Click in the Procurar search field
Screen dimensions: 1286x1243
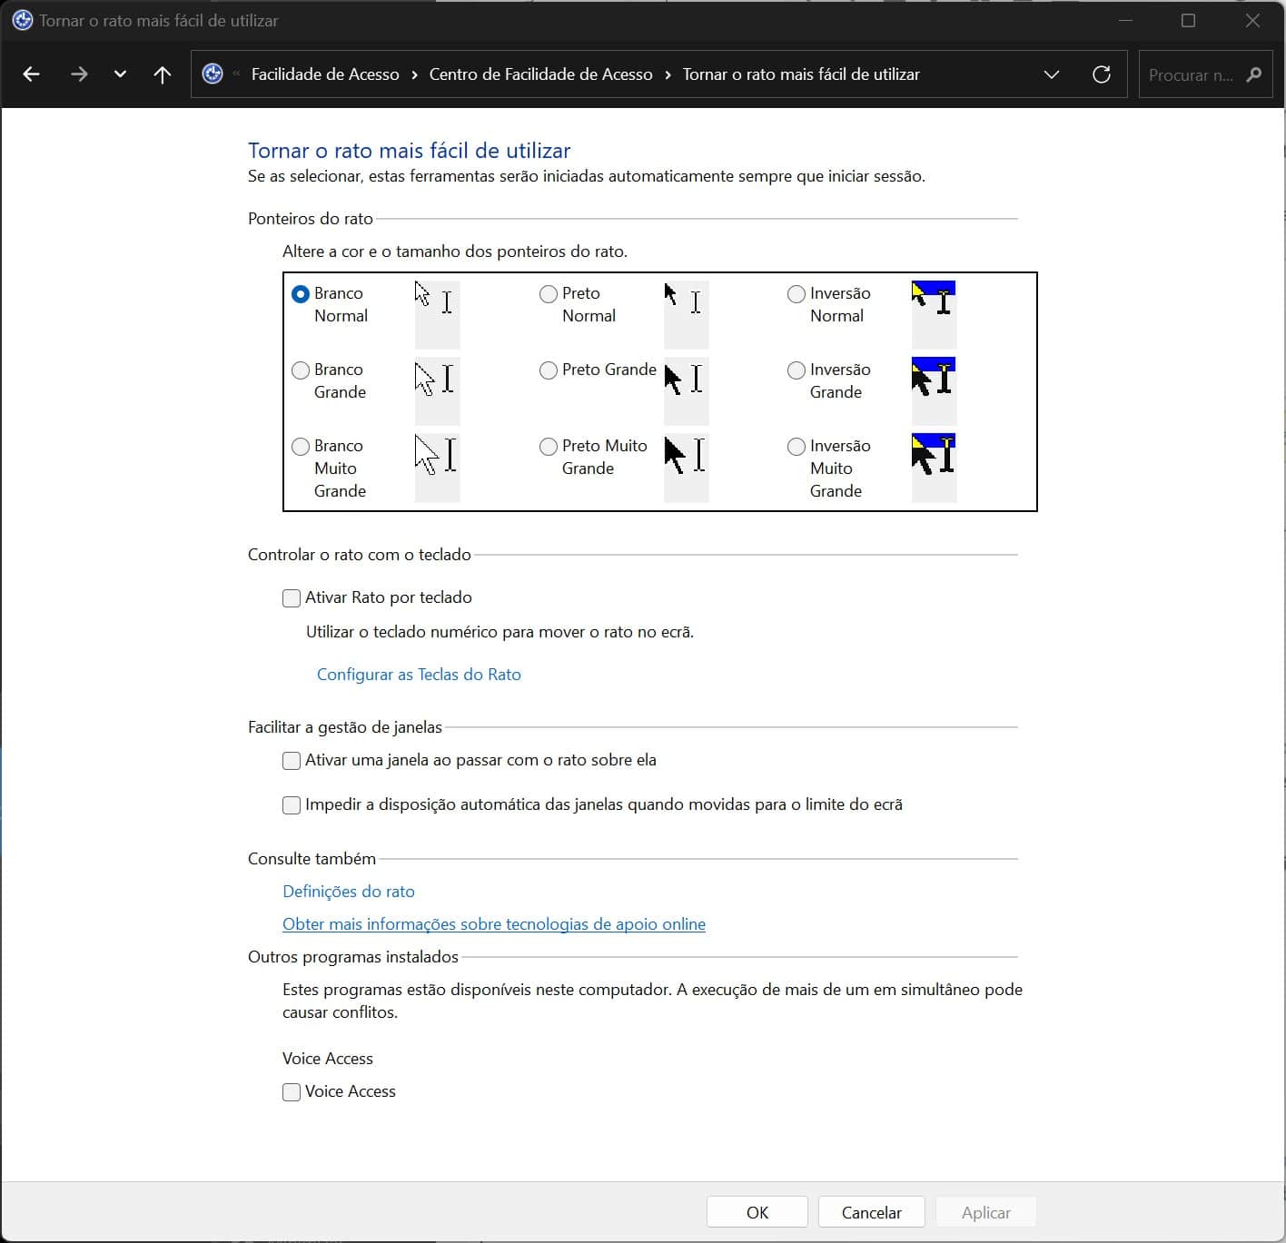point(1190,74)
